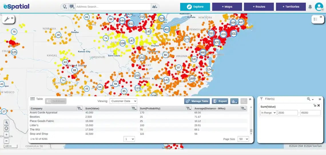
Task: Open the wrench control panel tool
Action: [x=7, y=19]
